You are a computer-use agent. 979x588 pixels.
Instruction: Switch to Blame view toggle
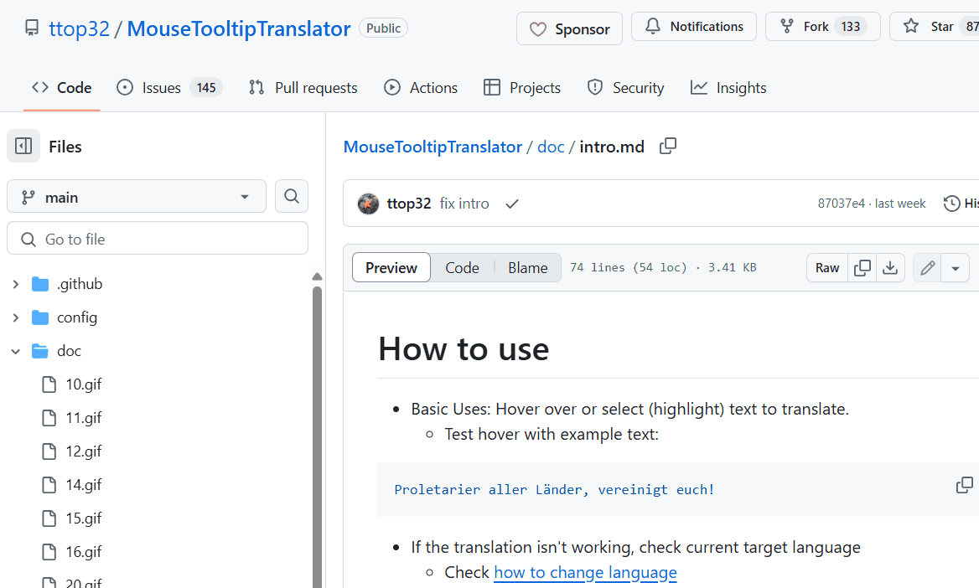pos(527,267)
